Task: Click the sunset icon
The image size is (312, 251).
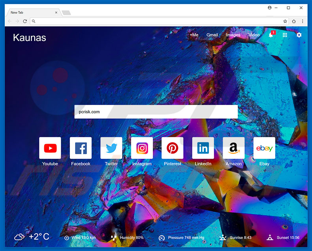Action: [x=270, y=238]
